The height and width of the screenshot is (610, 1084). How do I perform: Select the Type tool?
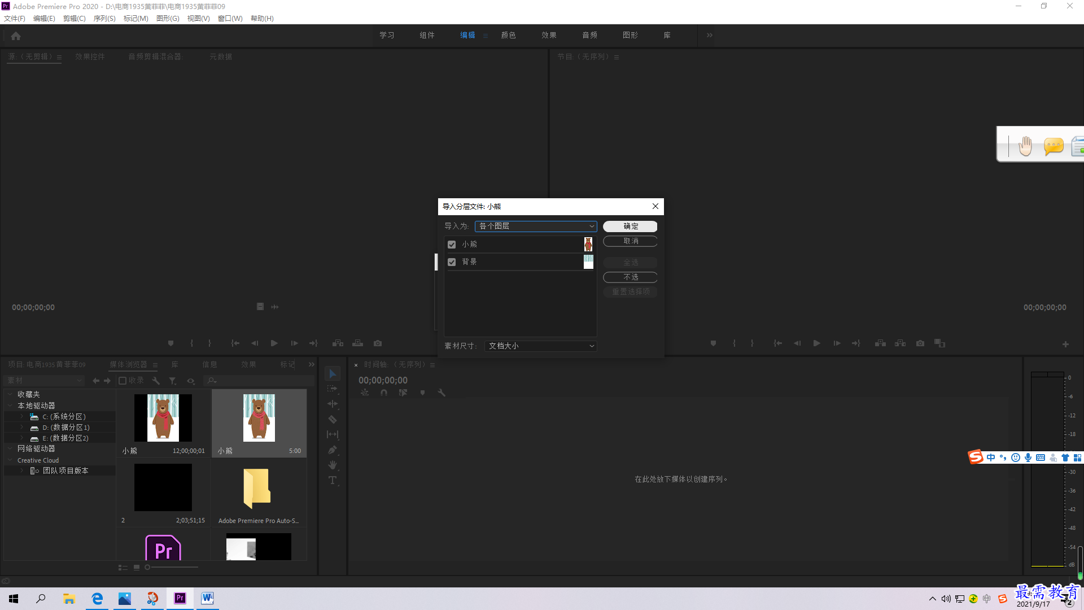(333, 480)
